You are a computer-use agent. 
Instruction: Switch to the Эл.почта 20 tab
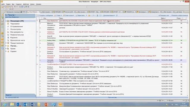[69, 12]
